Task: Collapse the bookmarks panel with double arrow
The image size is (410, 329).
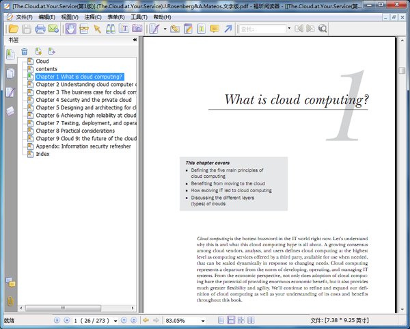Action: [x=135, y=40]
